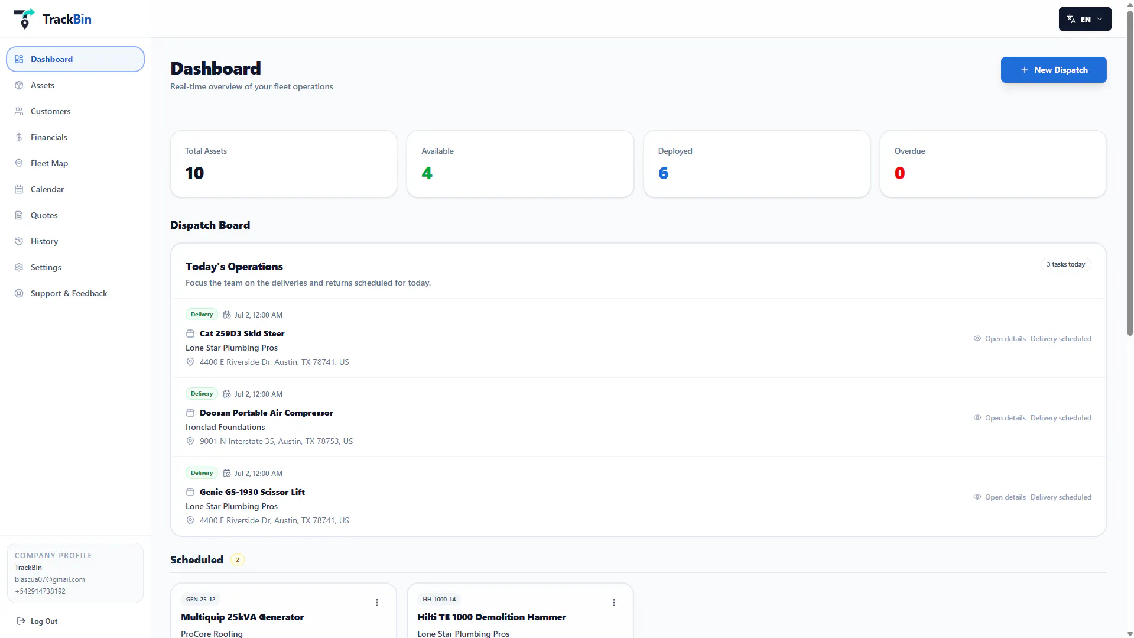
Task: Open the Dashboard menu item
Action: [75, 59]
